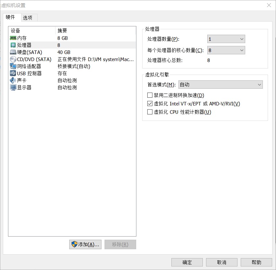Click the 存在 USB summary text
Viewport: 276px width, 270px height.
[x=62, y=73]
